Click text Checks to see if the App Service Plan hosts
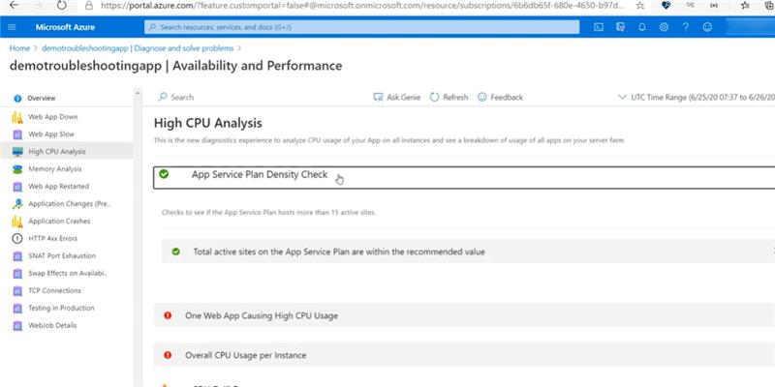Image resolution: width=775 pixels, height=387 pixels. [268, 212]
